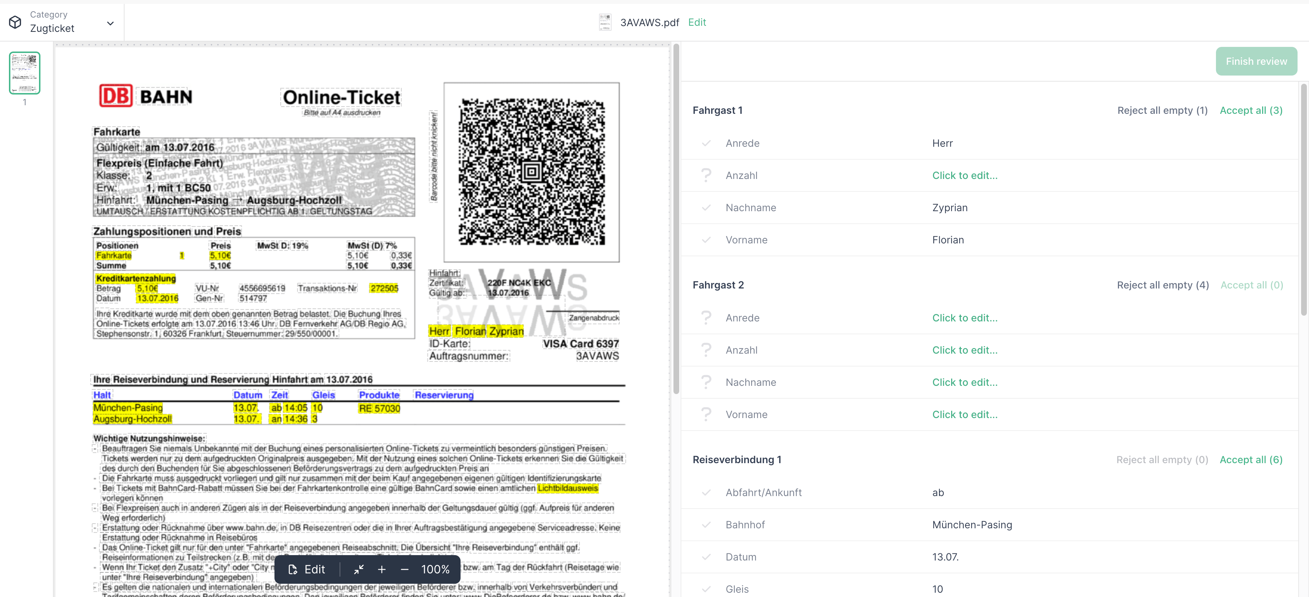Click the DB logo on the ticket
The width and height of the screenshot is (1309, 597).
click(116, 96)
